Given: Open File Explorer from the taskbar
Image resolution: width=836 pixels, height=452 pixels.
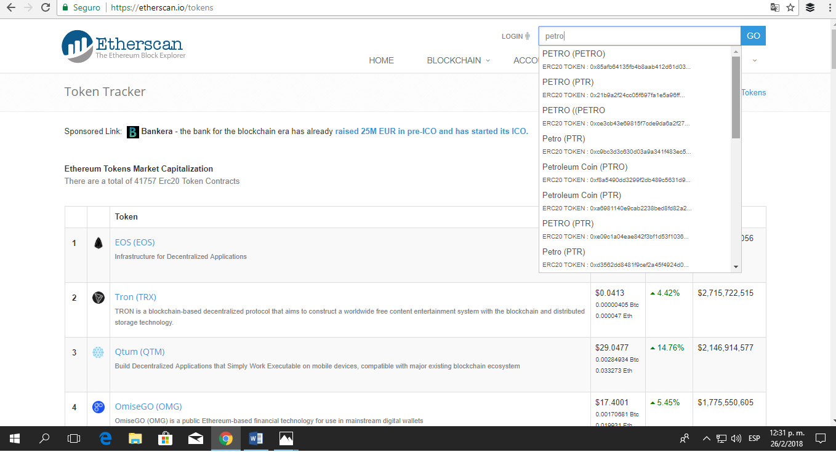Looking at the screenshot, I should point(135,438).
